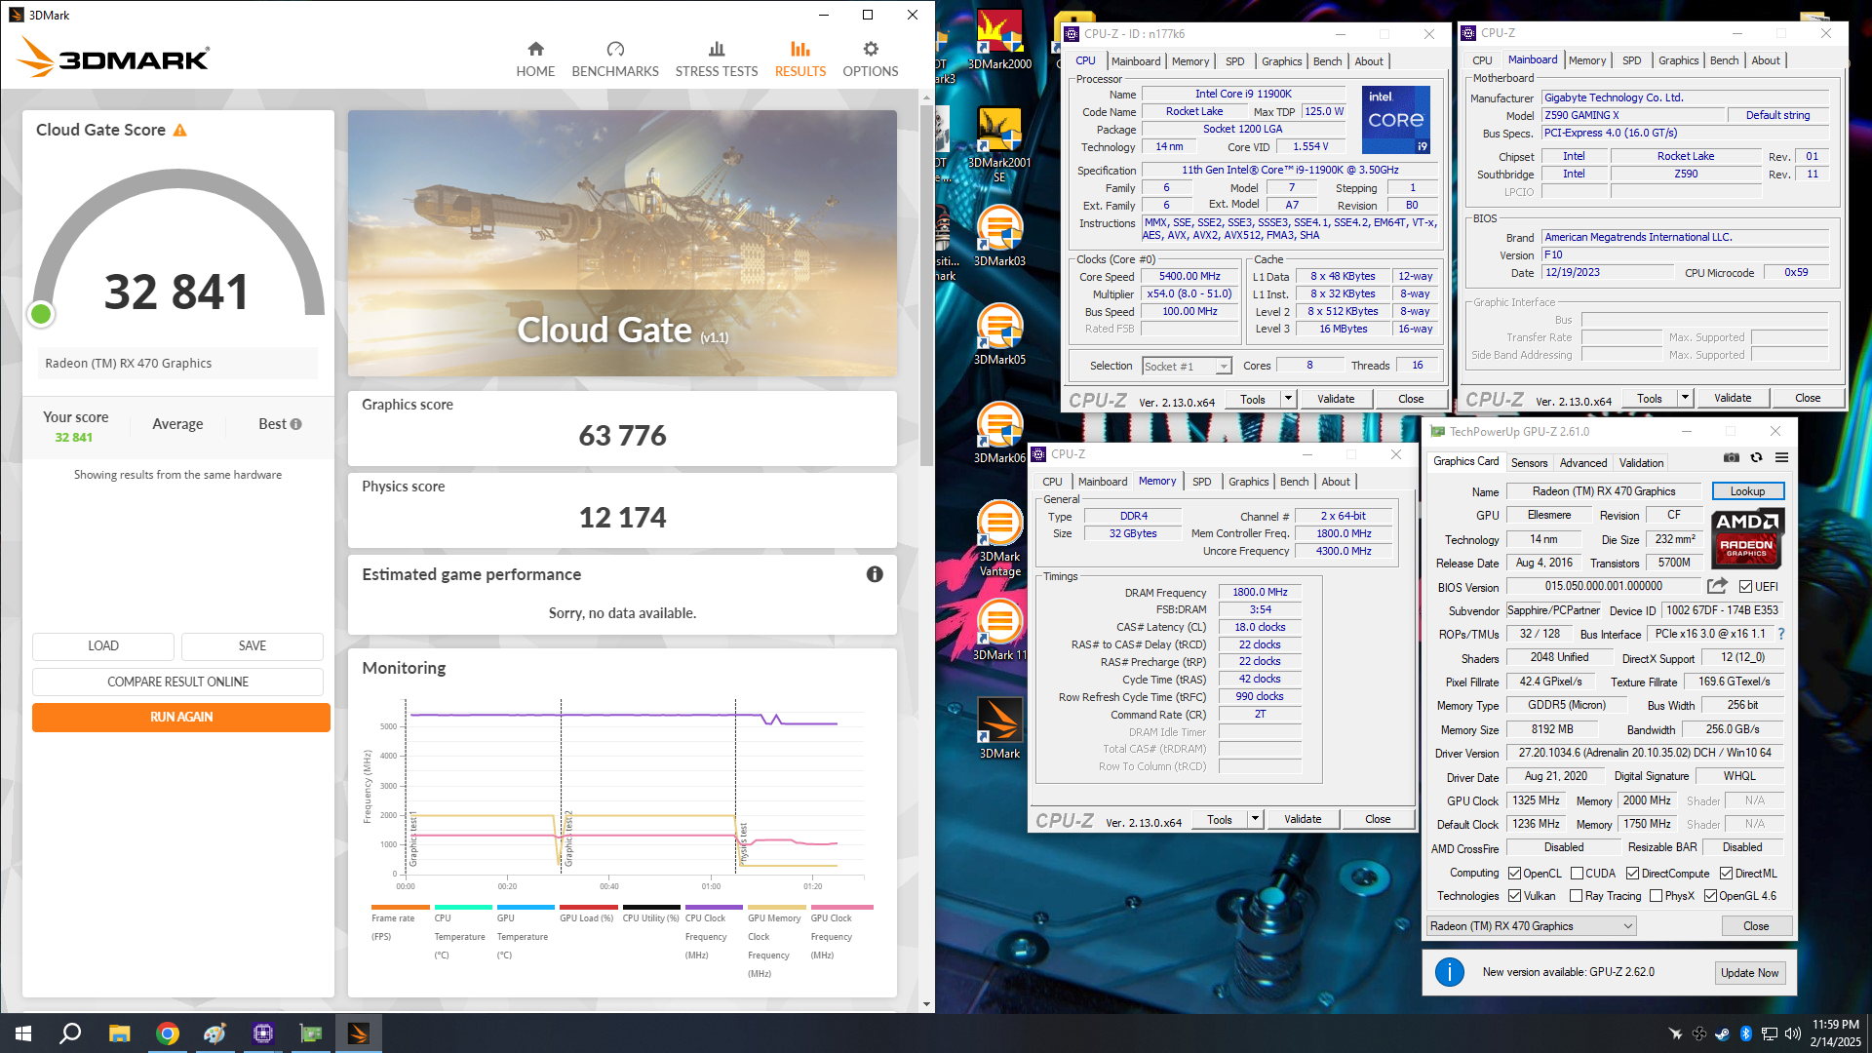Click the LOAD button in 3DMark
The height and width of the screenshot is (1053, 1872).
(103, 646)
